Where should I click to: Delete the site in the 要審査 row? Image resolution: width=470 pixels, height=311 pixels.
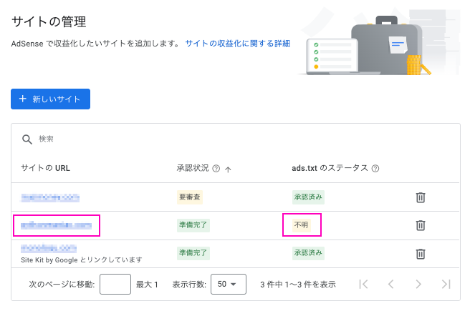click(x=421, y=197)
